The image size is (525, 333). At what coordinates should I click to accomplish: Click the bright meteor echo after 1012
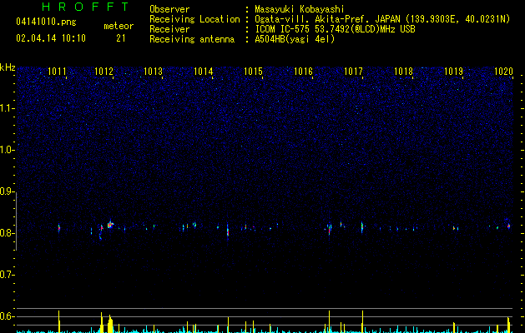pos(110,225)
